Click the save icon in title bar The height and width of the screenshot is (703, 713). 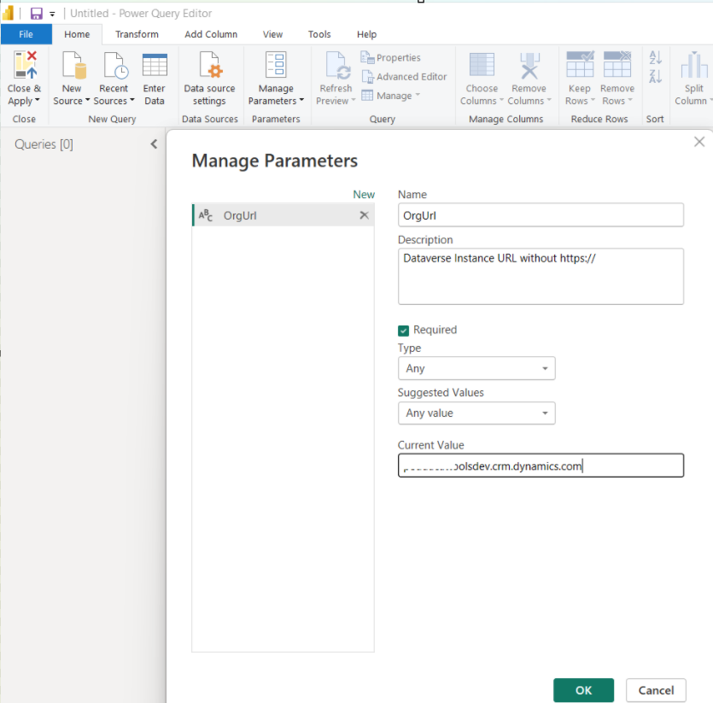pos(37,14)
